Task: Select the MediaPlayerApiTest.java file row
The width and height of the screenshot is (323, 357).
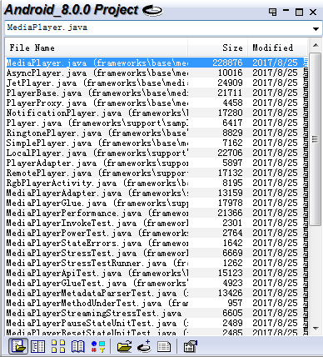Action: (157, 273)
